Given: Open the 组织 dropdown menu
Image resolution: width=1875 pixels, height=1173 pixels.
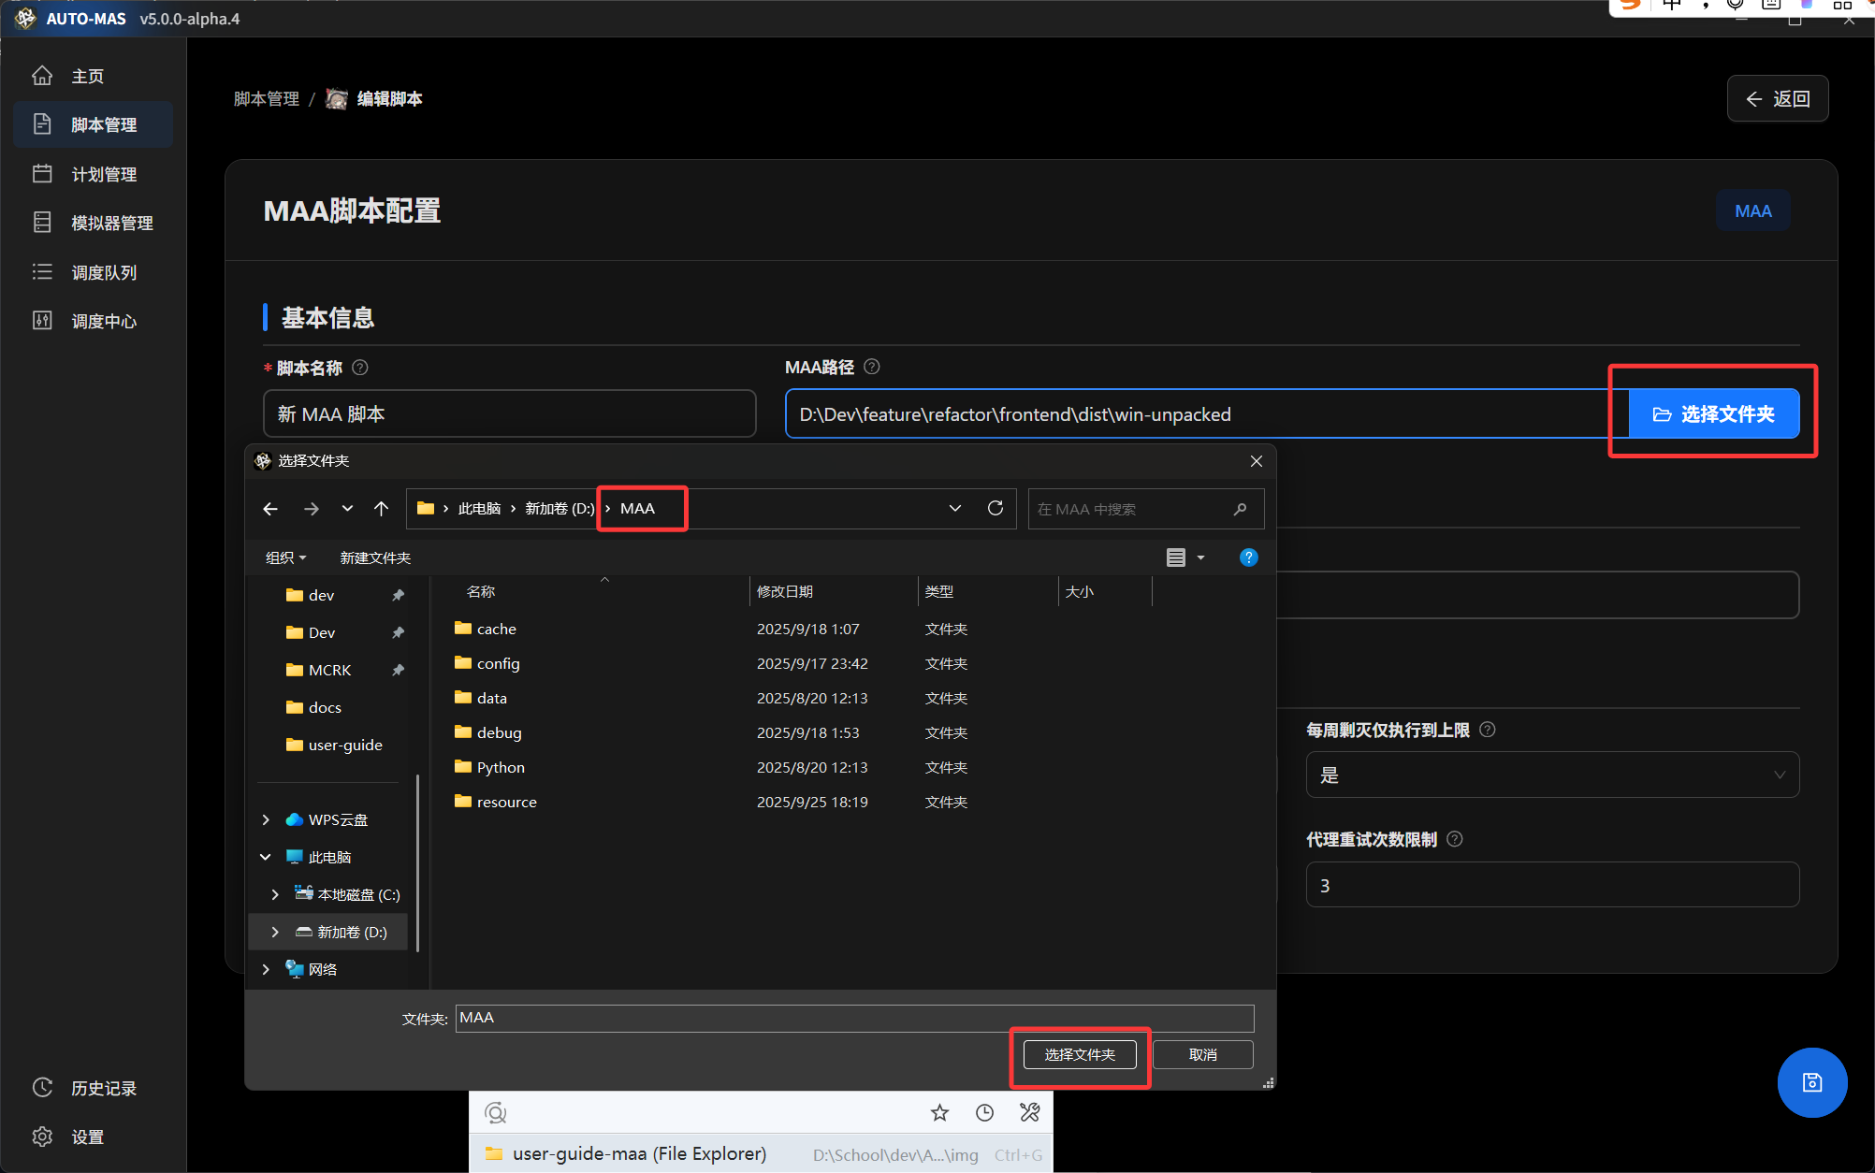Looking at the screenshot, I should [285, 558].
